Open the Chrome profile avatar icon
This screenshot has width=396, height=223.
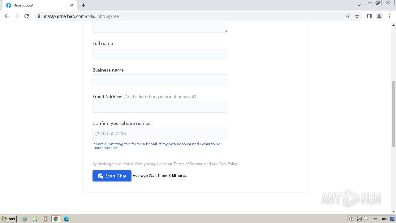point(379,16)
